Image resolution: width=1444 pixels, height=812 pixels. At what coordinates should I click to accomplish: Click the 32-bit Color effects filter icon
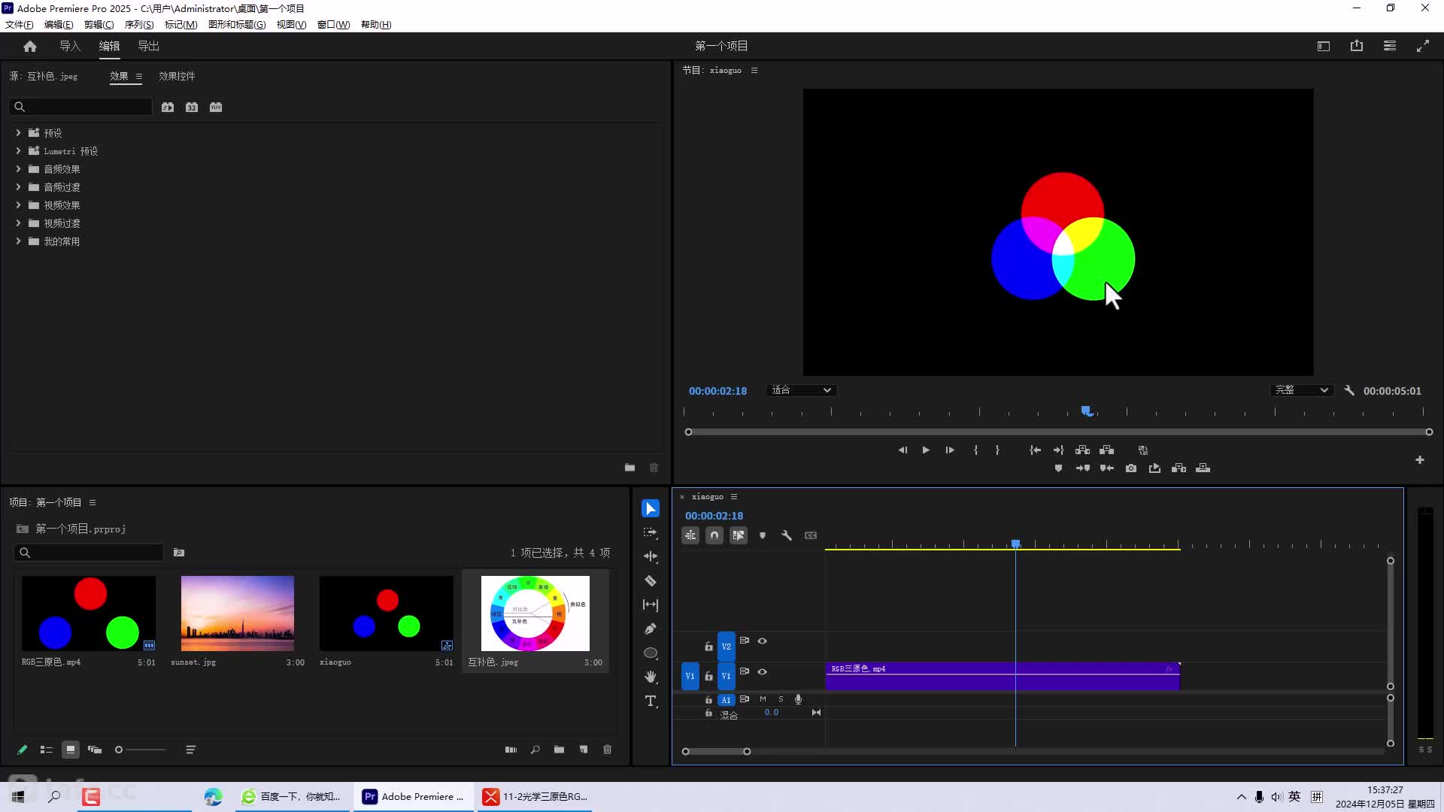pos(192,107)
